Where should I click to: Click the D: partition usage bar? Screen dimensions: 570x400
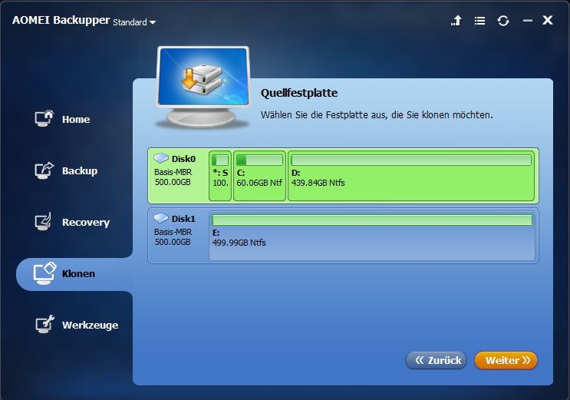click(411, 160)
